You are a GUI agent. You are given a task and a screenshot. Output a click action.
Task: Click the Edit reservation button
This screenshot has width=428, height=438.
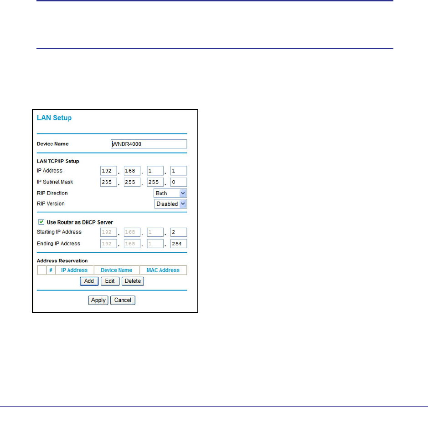coord(110,281)
